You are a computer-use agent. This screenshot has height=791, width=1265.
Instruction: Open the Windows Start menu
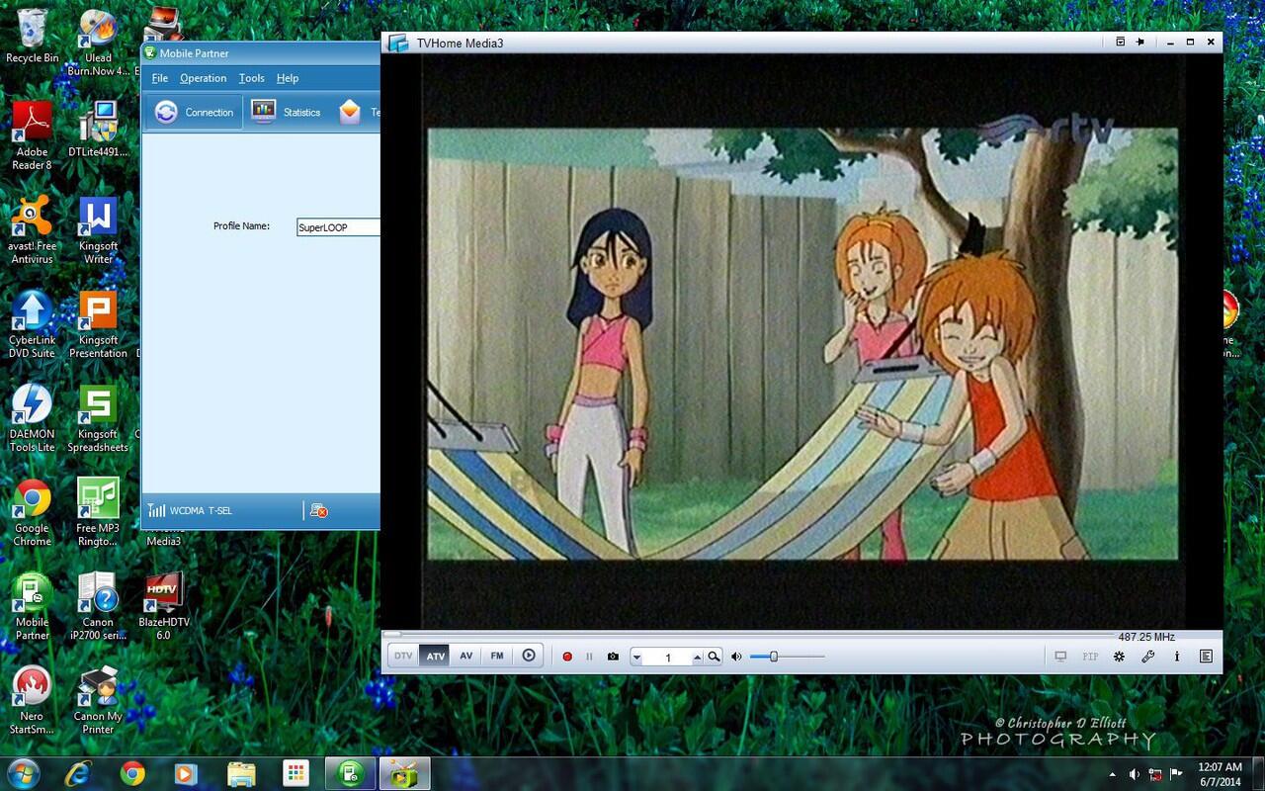(24, 772)
